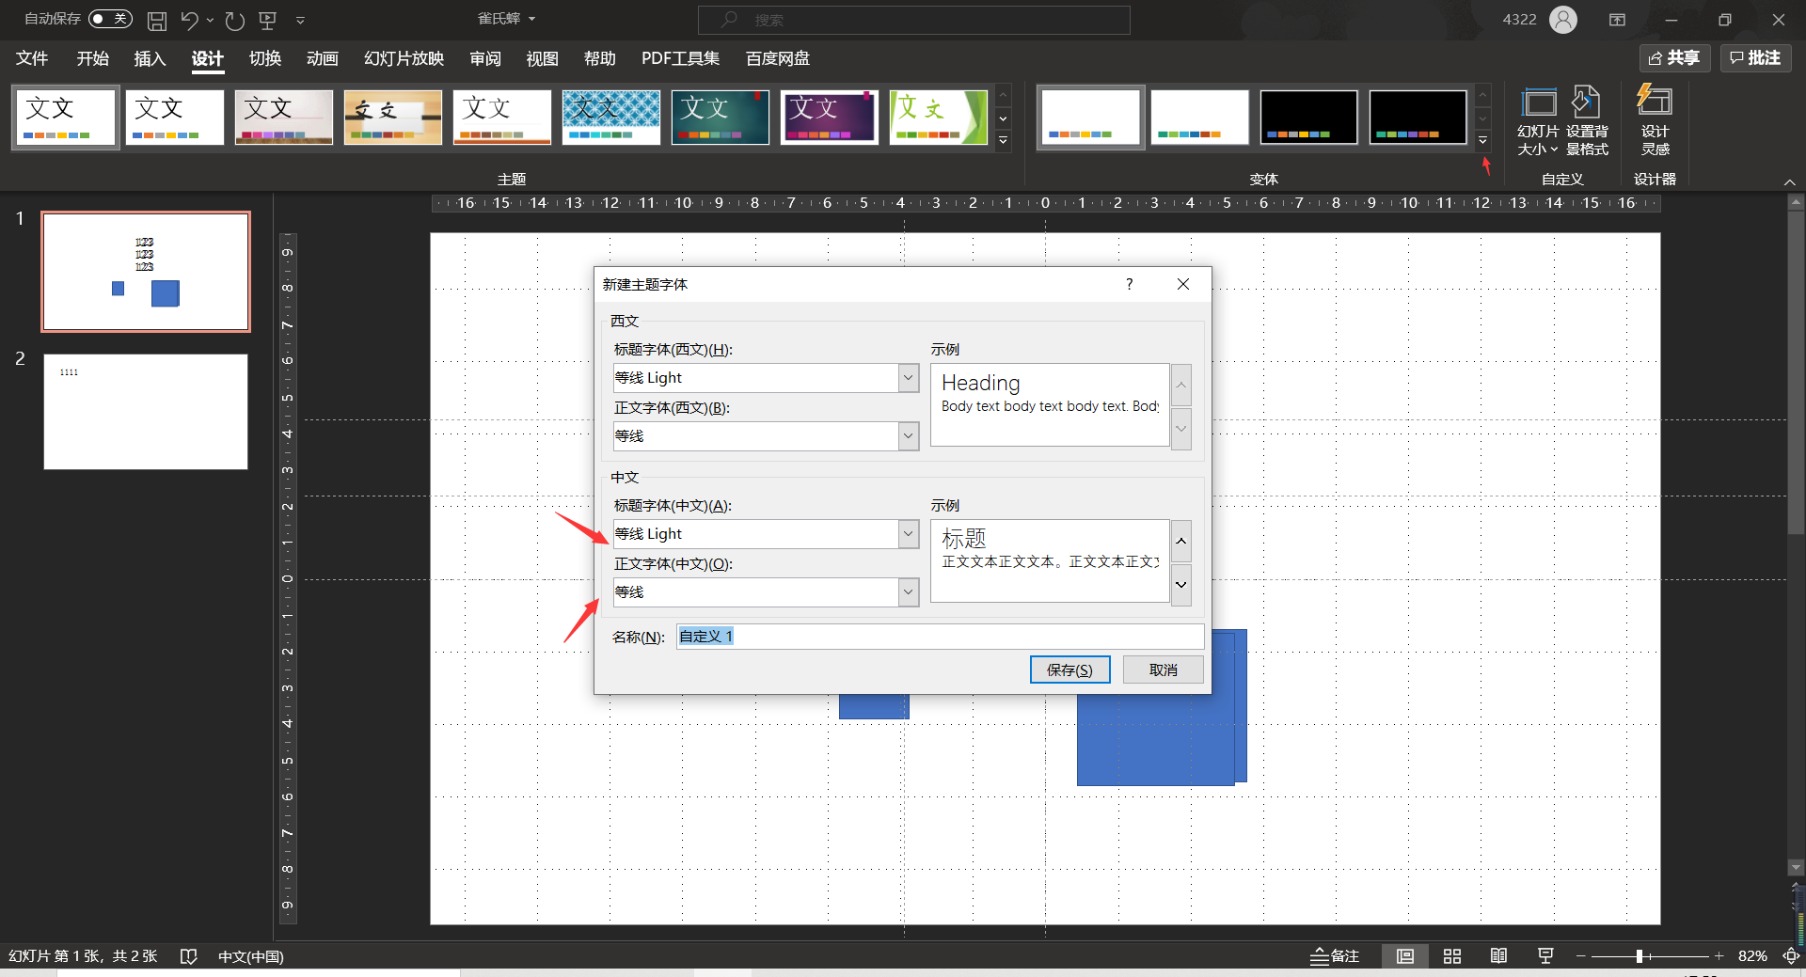This screenshot has height=977, width=1806.
Task: Click the zoom in plus button
Action: 1719,956
